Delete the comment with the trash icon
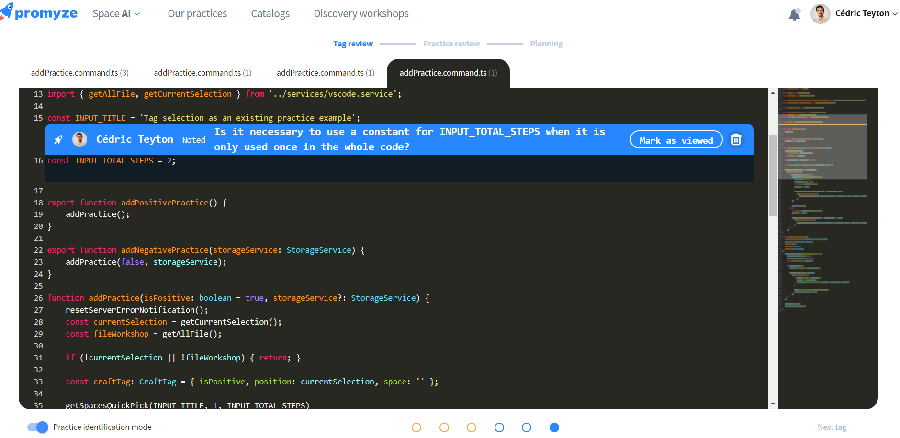900x438 pixels. point(736,139)
